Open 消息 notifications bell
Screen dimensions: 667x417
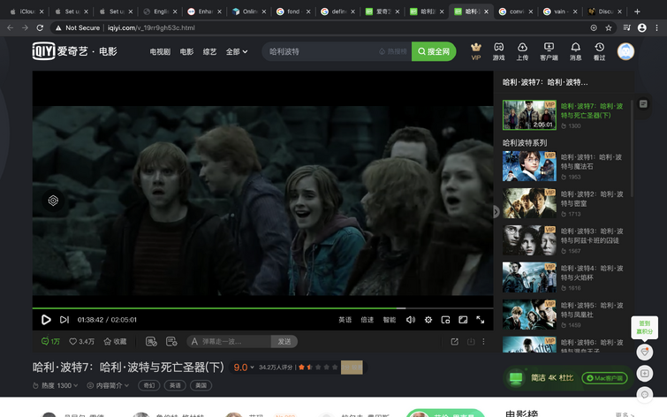click(x=575, y=51)
